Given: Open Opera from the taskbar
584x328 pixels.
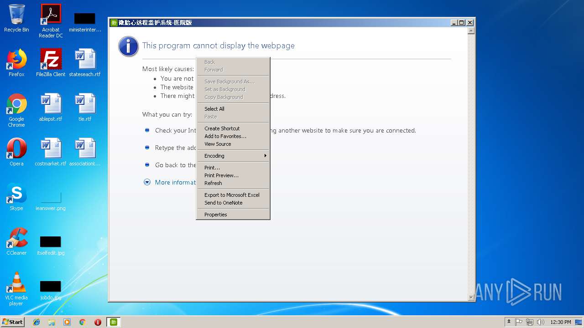Looking at the screenshot, I should coord(98,322).
